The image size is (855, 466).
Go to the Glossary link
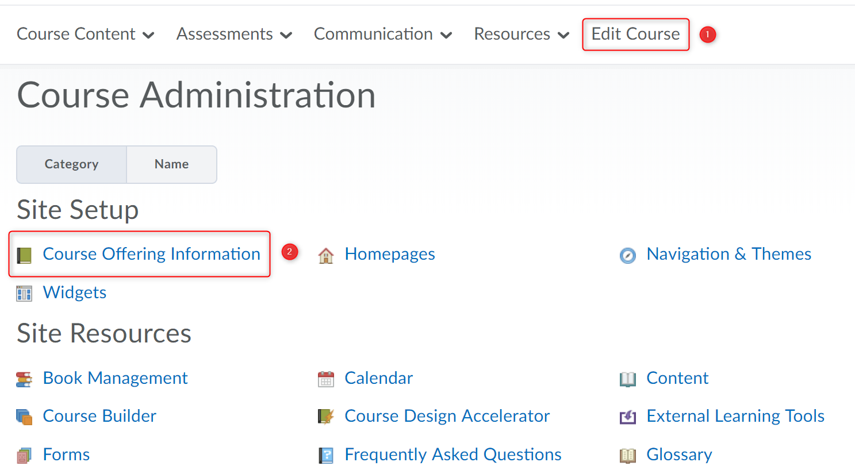pyautogui.click(x=679, y=455)
